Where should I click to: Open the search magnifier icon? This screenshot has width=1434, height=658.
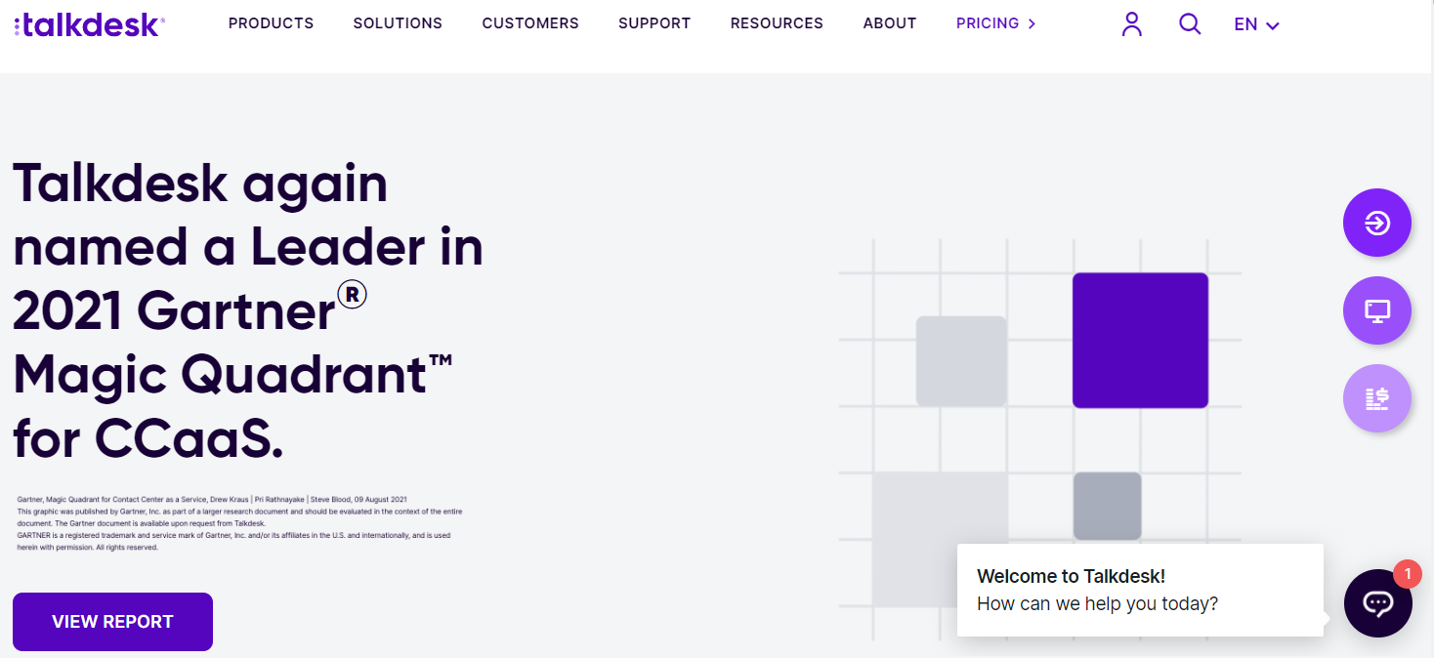1190,23
